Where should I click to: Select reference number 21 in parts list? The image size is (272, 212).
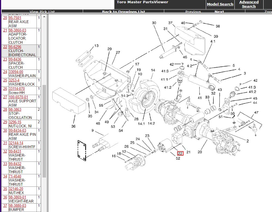click(5, 30)
